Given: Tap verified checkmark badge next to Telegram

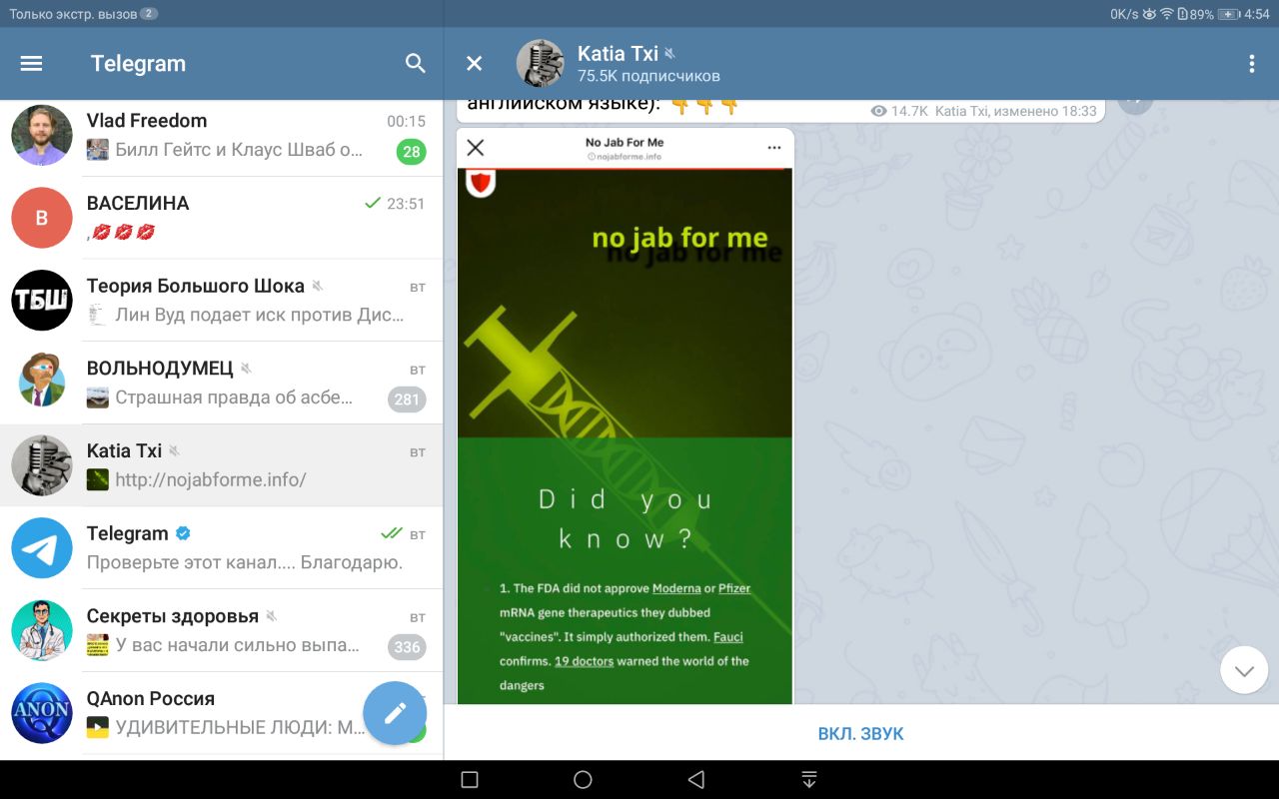Looking at the screenshot, I should pos(183,533).
